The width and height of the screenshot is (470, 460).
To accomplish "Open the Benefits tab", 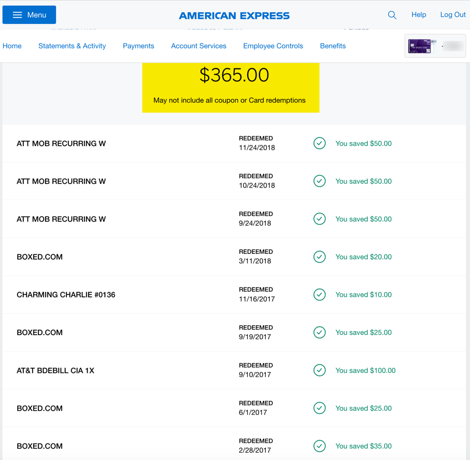I will click(333, 46).
